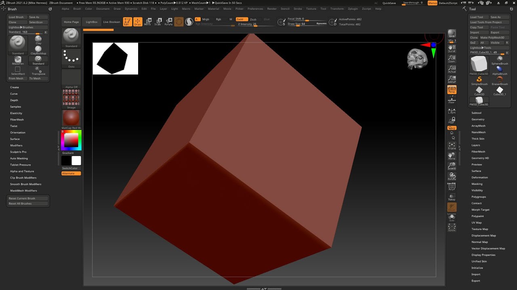Screen dimensions: 517x290
Task: Toggle Solo mode
Action: click(452, 218)
